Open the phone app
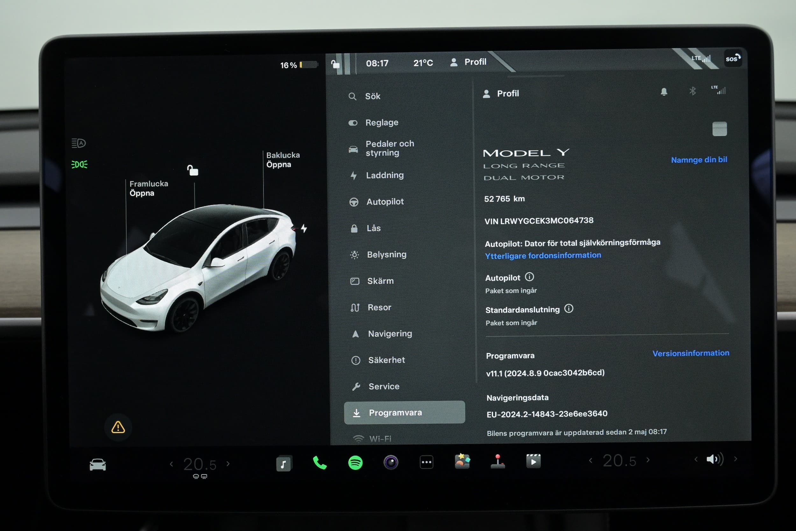This screenshot has height=531, width=796. [319, 463]
